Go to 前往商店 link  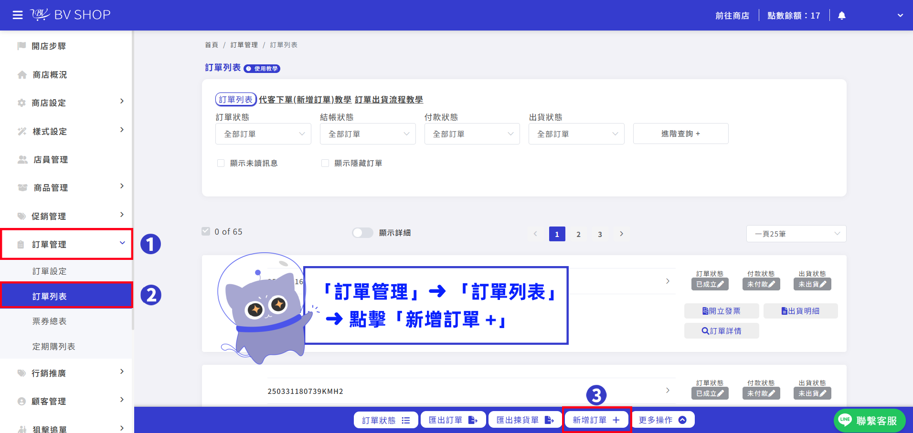coord(732,16)
